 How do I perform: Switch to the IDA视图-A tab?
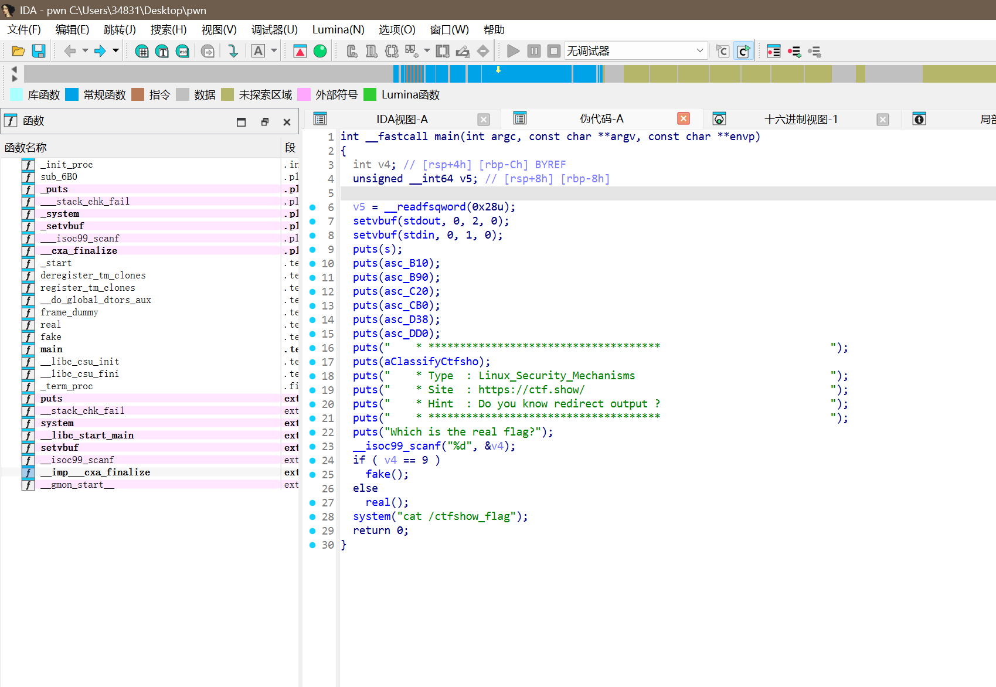[x=402, y=120]
